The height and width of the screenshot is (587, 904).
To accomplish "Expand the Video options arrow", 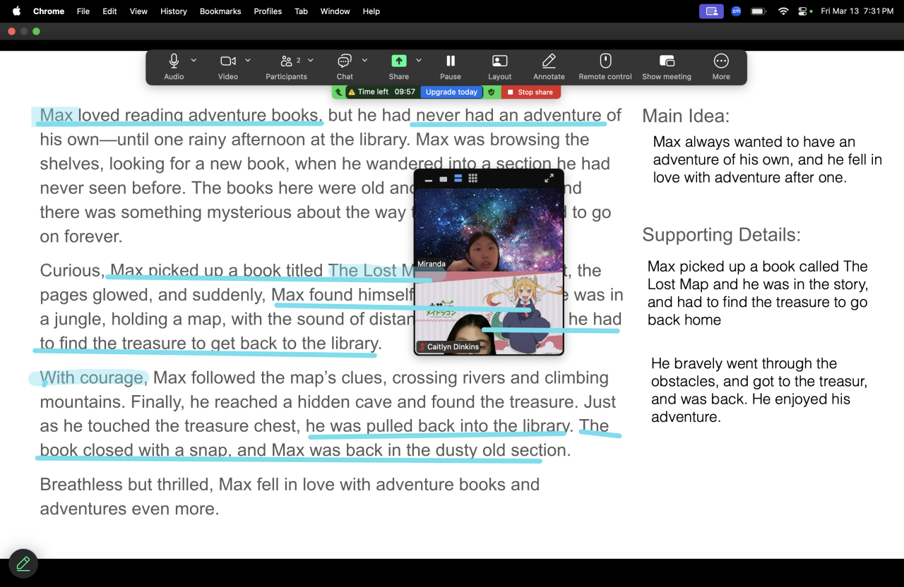I will point(248,61).
